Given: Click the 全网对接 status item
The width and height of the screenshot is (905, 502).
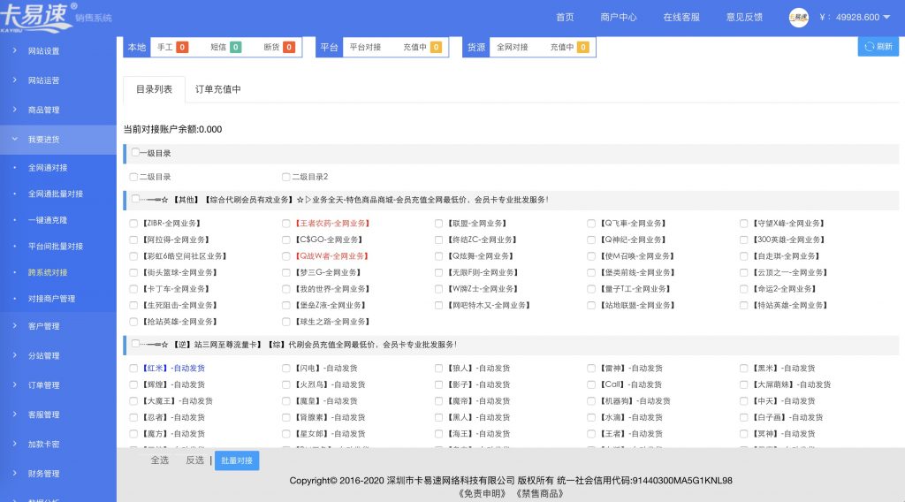Looking at the screenshot, I should point(513,48).
